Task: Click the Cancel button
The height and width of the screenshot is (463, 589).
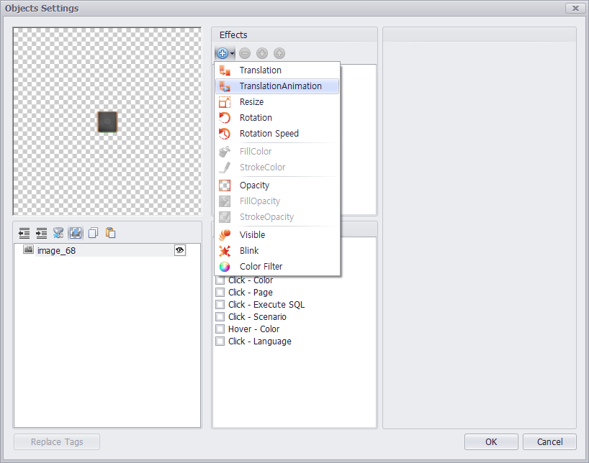Action: point(549,441)
